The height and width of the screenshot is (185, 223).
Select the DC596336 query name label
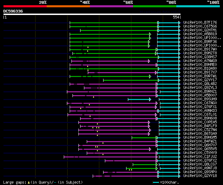(x=13, y=11)
